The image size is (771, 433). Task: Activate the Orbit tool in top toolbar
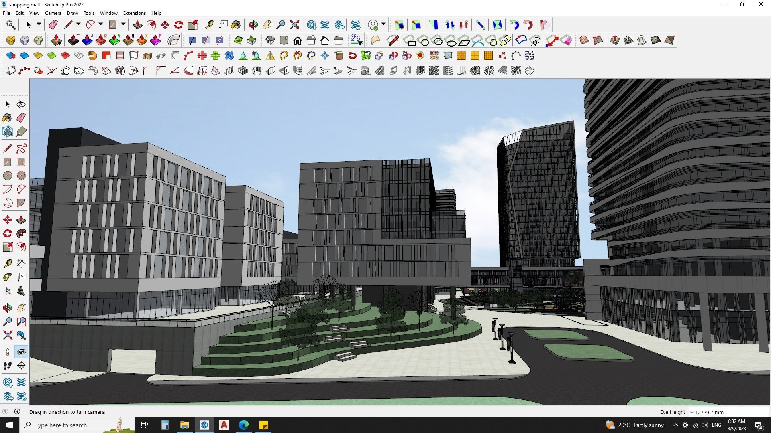pyautogui.click(x=253, y=25)
